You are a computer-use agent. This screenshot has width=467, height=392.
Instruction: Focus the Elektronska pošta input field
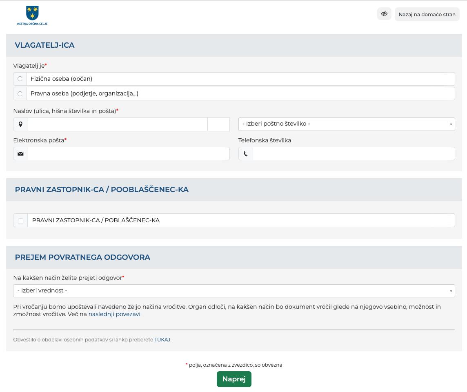coord(129,154)
